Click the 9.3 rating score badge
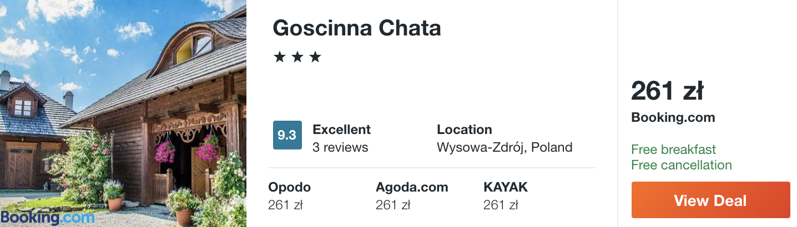This screenshot has height=227, width=797. (287, 135)
